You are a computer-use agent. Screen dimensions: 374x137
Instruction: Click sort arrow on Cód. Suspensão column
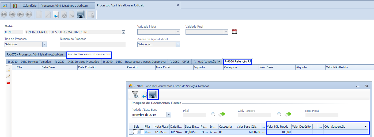point(365,126)
